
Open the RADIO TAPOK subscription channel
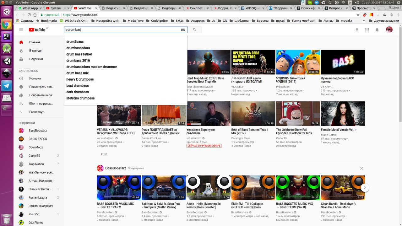coord(38,139)
